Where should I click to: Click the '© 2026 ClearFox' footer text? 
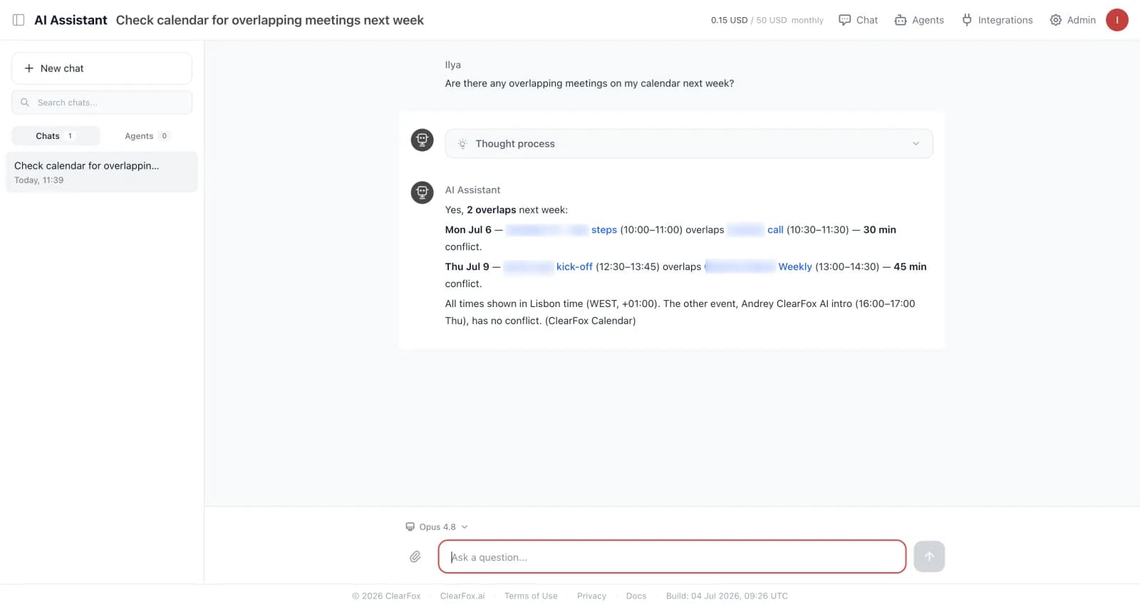(386, 596)
